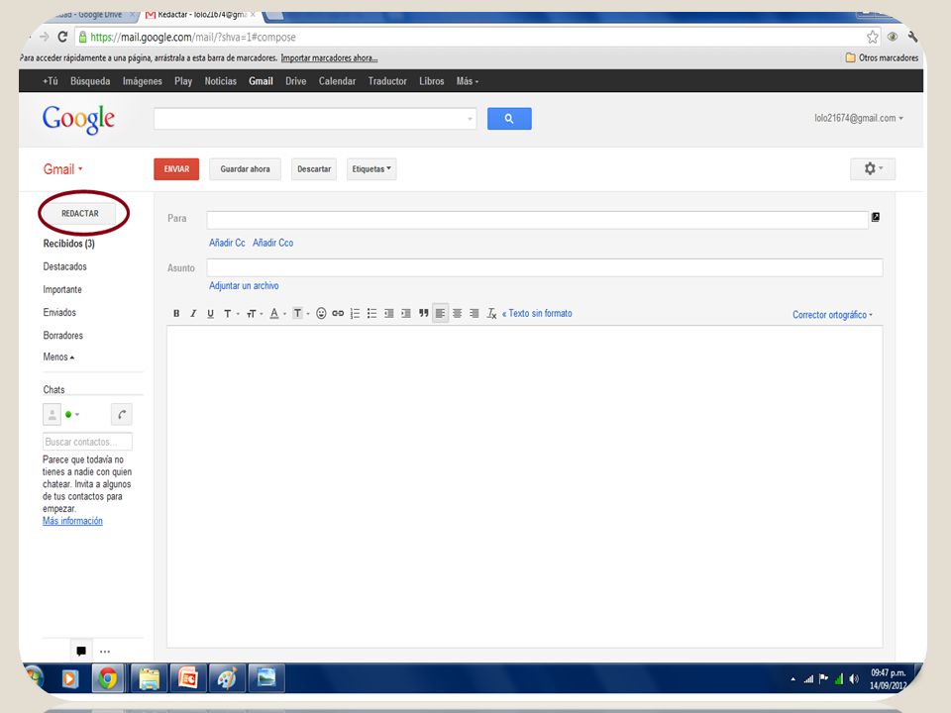Click the REDACTAR button

(x=80, y=214)
